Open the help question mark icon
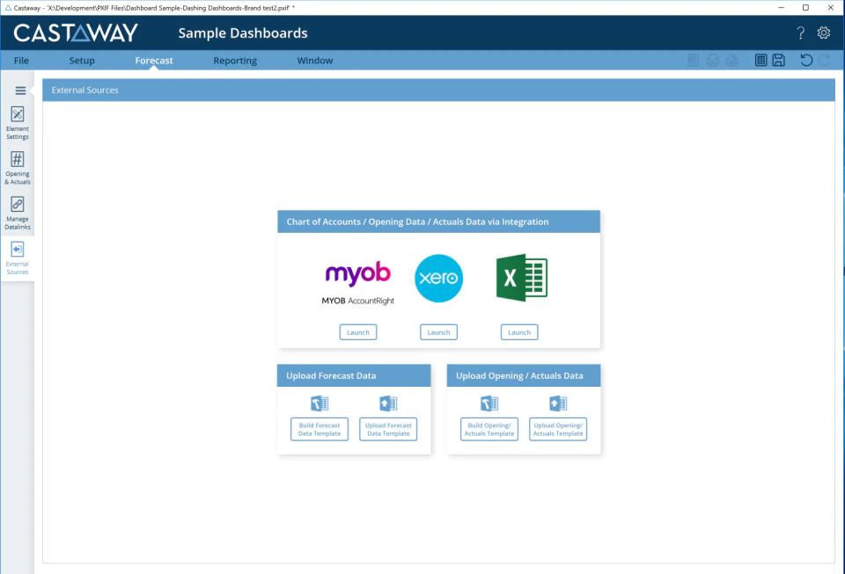This screenshot has width=845, height=574. [x=801, y=33]
